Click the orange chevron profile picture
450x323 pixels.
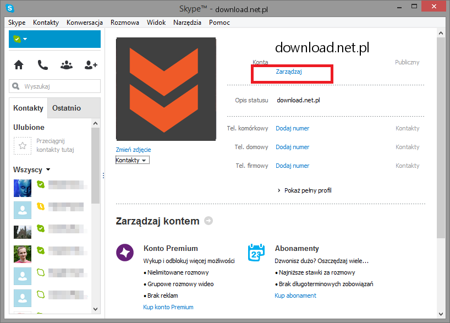click(166, 89)
